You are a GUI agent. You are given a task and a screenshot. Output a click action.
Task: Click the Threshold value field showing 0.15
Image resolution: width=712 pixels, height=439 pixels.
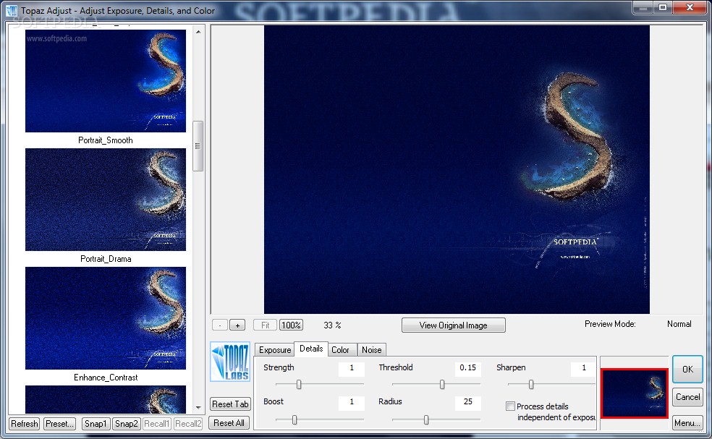point(467,367)
